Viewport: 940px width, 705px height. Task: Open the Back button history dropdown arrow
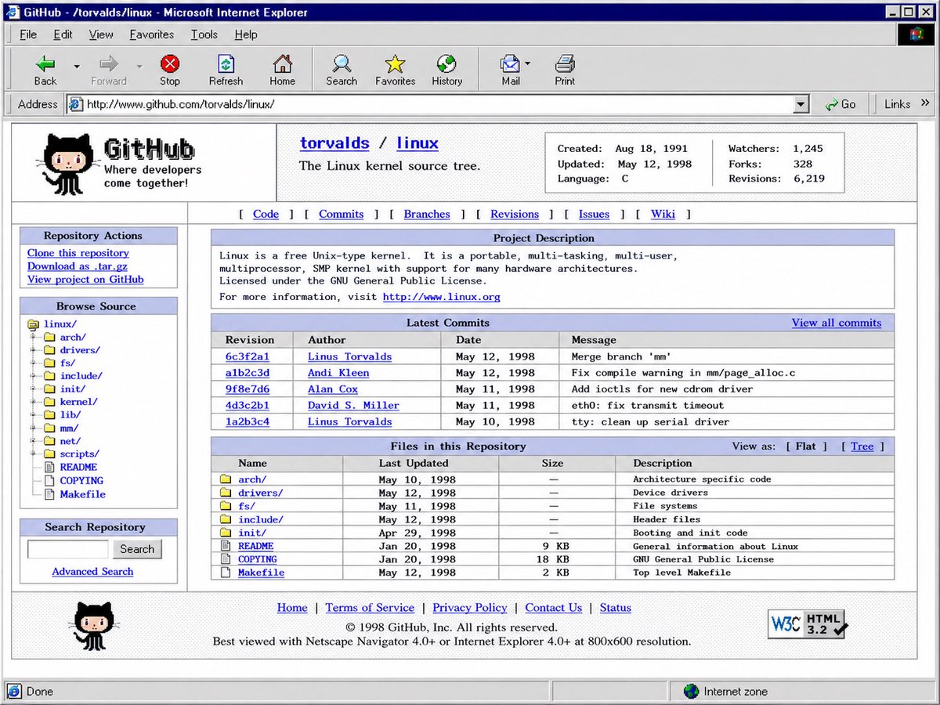[x=77, y=67]
